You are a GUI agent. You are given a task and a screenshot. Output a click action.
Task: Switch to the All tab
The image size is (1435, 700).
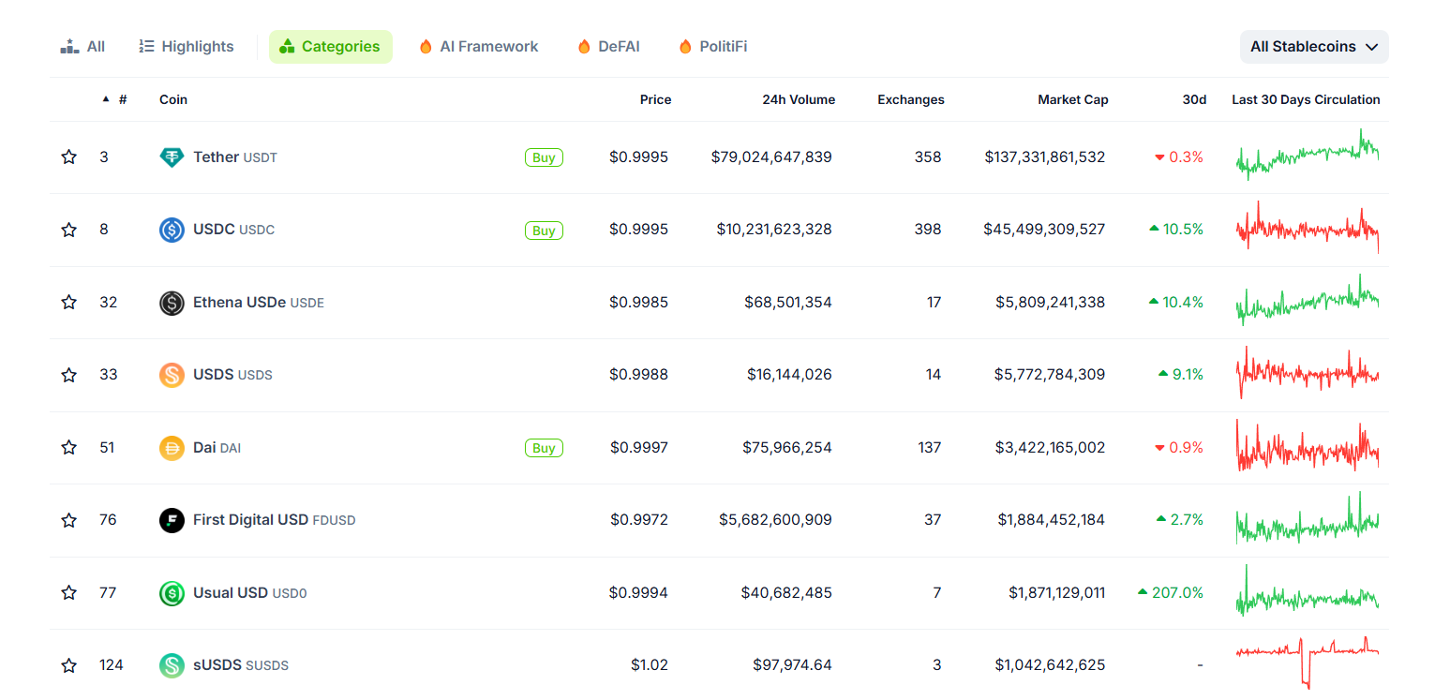point(82,46)
